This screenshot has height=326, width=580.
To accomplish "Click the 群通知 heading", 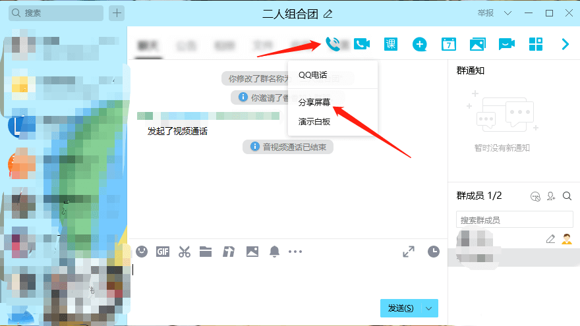I will point(471,70).
